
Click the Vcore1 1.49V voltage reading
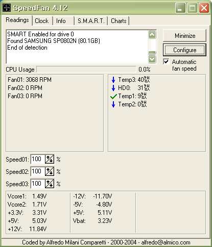pyautogui.click(x=27, y=196)
